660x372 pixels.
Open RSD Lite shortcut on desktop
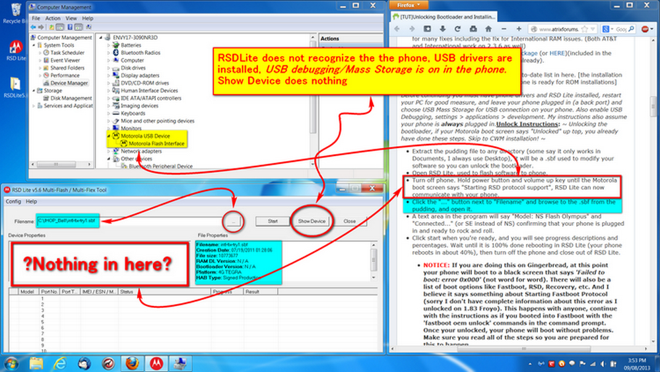[x=16, y=51]
